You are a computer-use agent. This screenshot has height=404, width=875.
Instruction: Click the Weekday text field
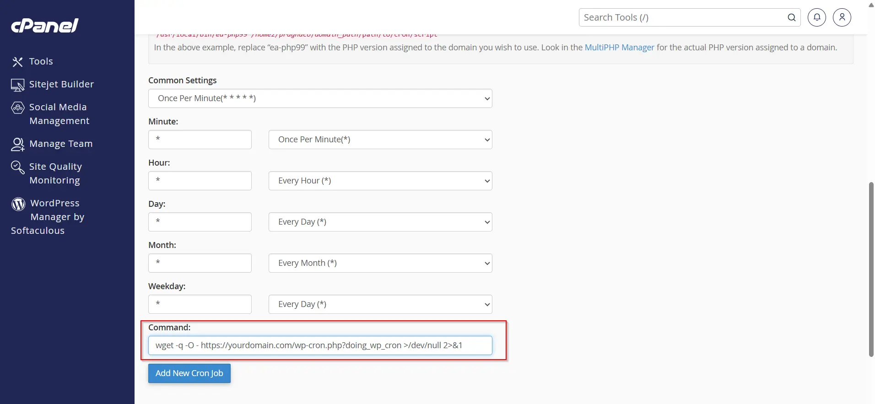point(200,304)
